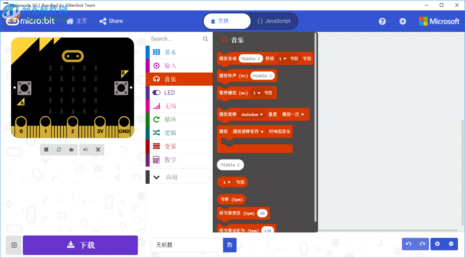Open the help menu

382,21
